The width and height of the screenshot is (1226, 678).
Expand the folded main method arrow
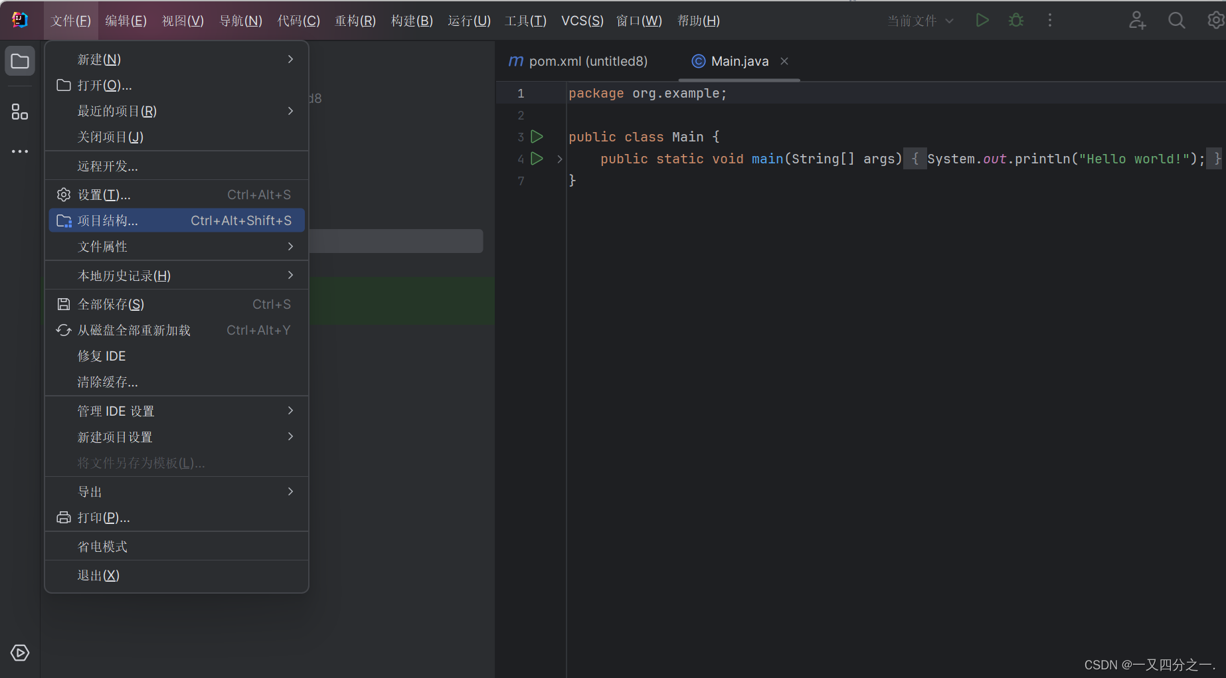coord(560,159)
